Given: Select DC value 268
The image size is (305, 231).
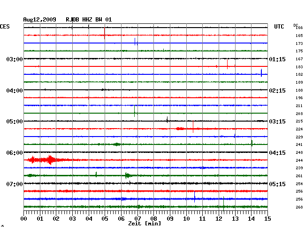Looking at the screenshot, I should coord(299,207).
